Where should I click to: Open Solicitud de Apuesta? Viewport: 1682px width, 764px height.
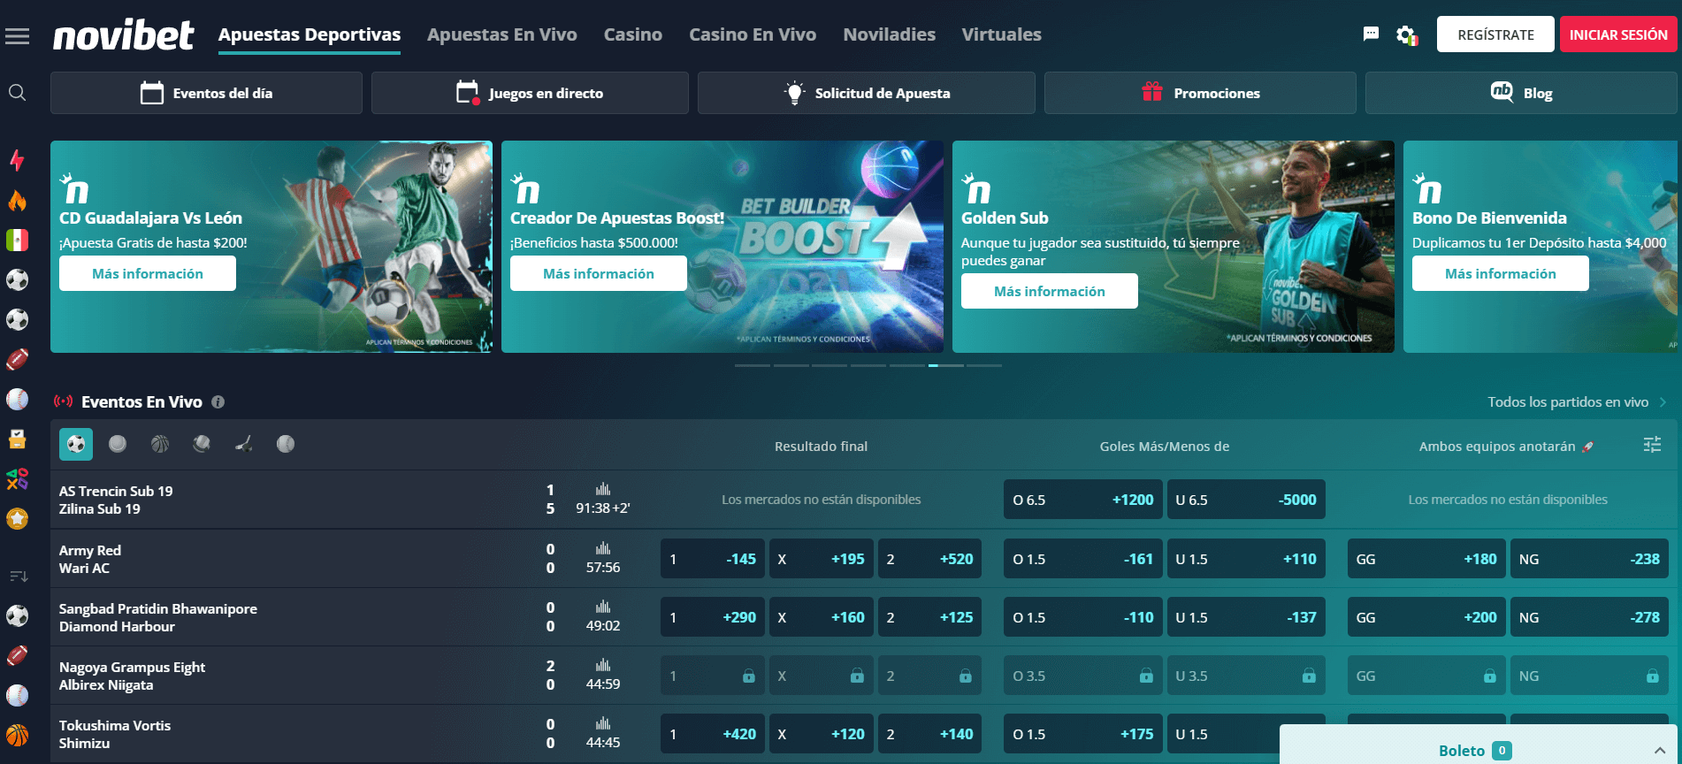[x=867, y=93]
